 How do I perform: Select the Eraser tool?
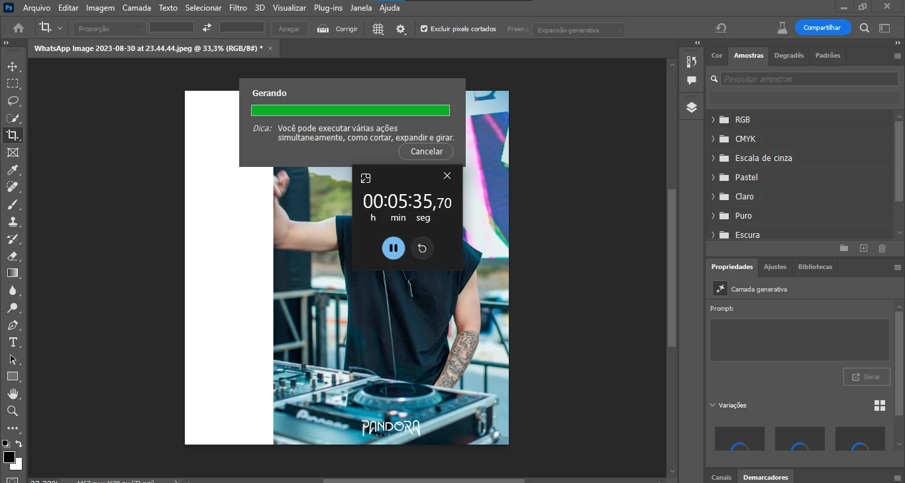(12, 256)
